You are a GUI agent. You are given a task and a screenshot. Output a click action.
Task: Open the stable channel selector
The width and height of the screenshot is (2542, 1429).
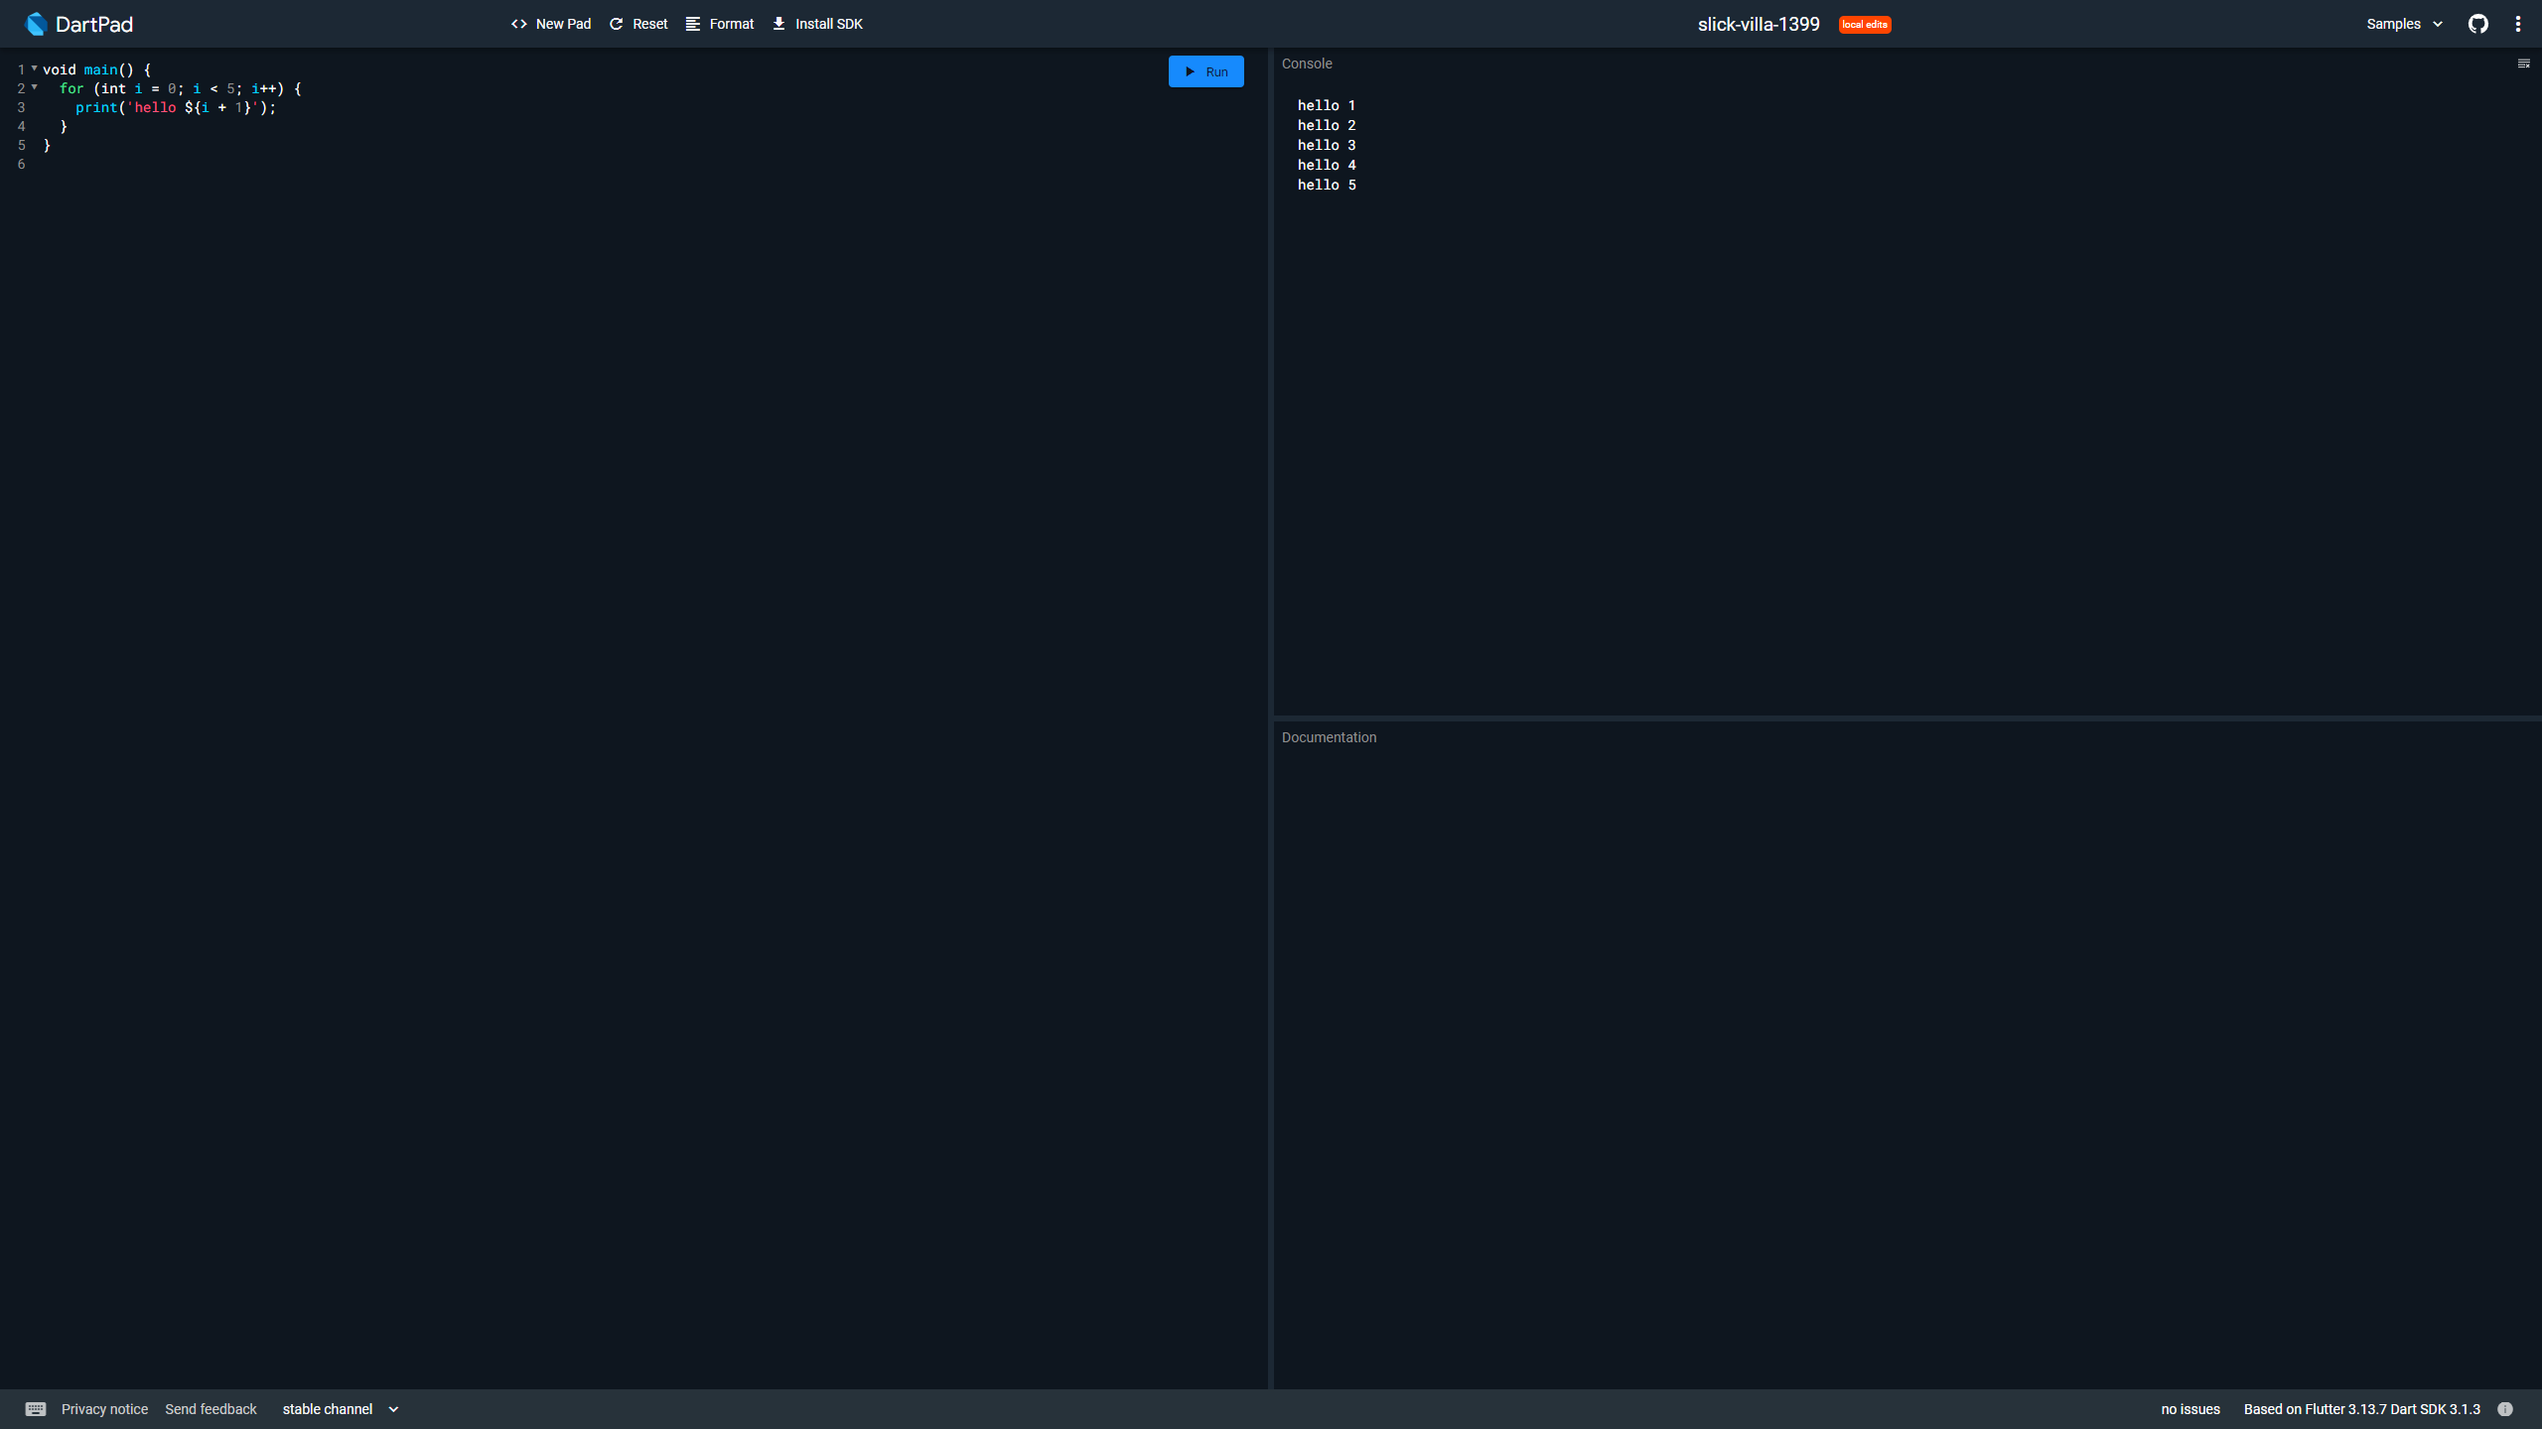tap(340, 1409)
